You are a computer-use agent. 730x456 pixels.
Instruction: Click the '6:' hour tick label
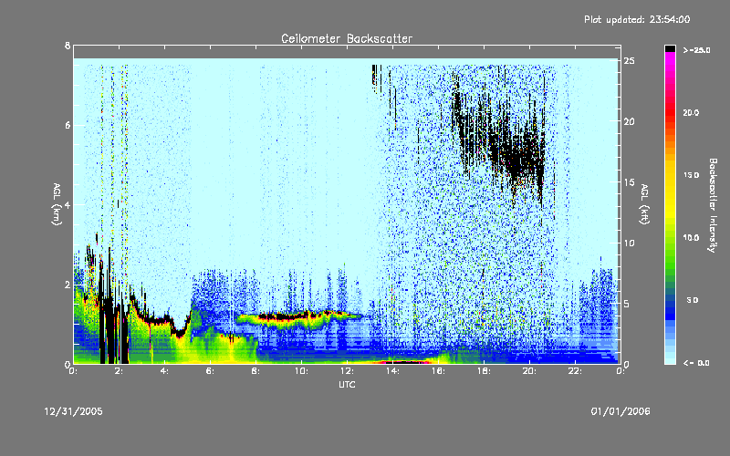(x=211, y=371)
